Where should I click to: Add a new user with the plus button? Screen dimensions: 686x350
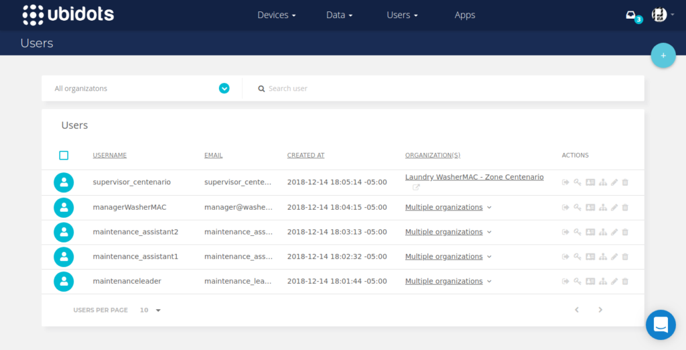[663, 56]
